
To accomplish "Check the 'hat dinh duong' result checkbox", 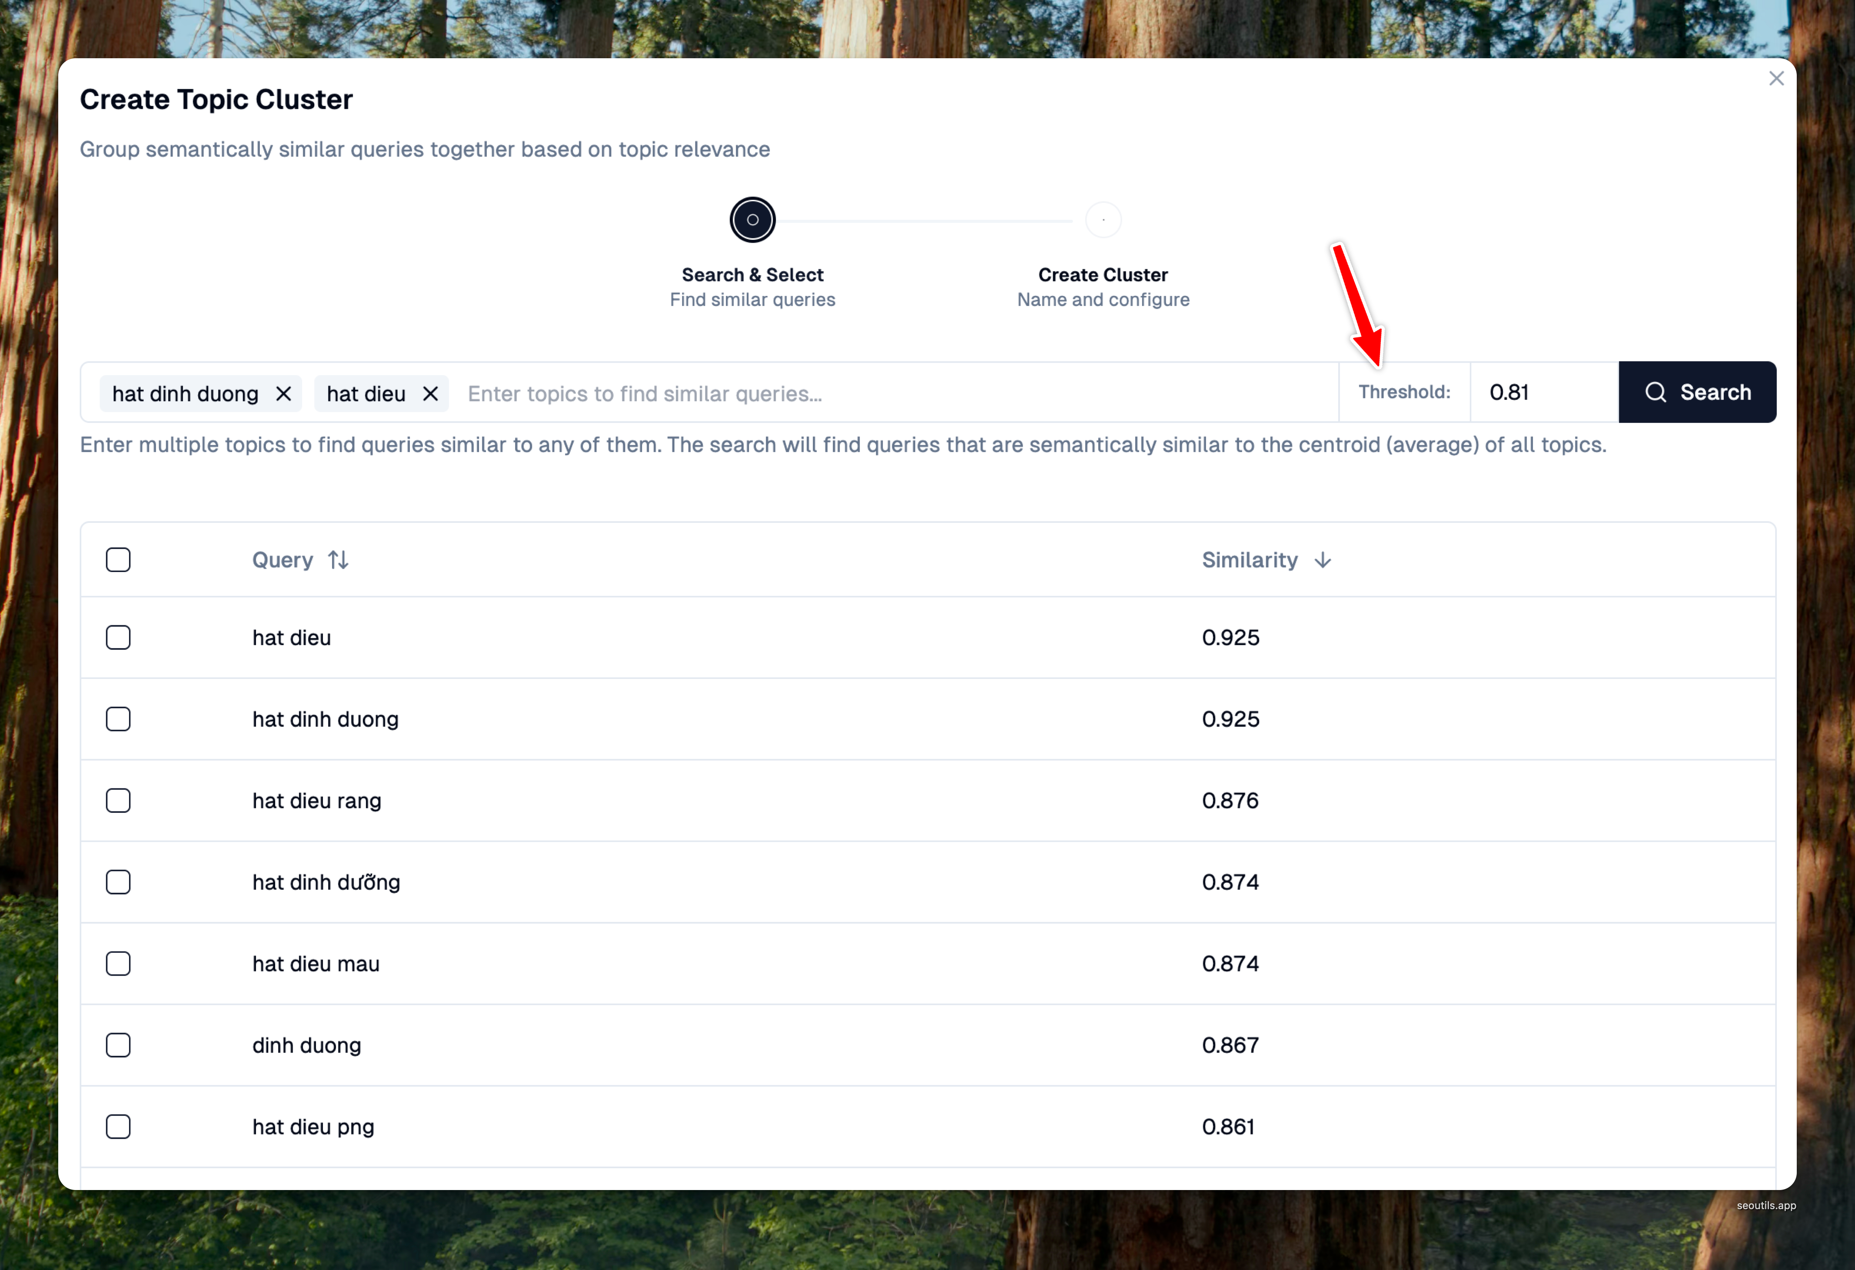I will tap(118, 719).
